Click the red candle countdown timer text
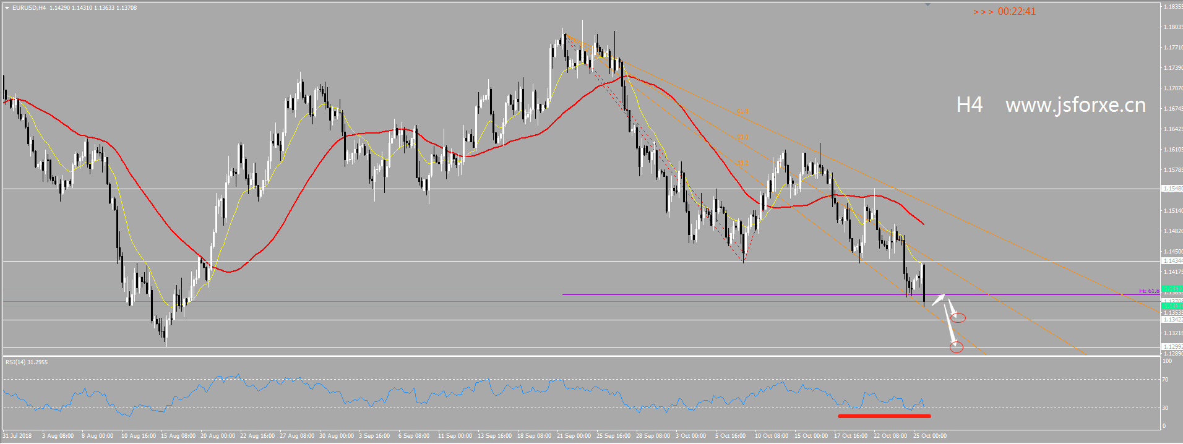The width and height of the screenshot is (1183, 444). click(x=1004, y=12)
